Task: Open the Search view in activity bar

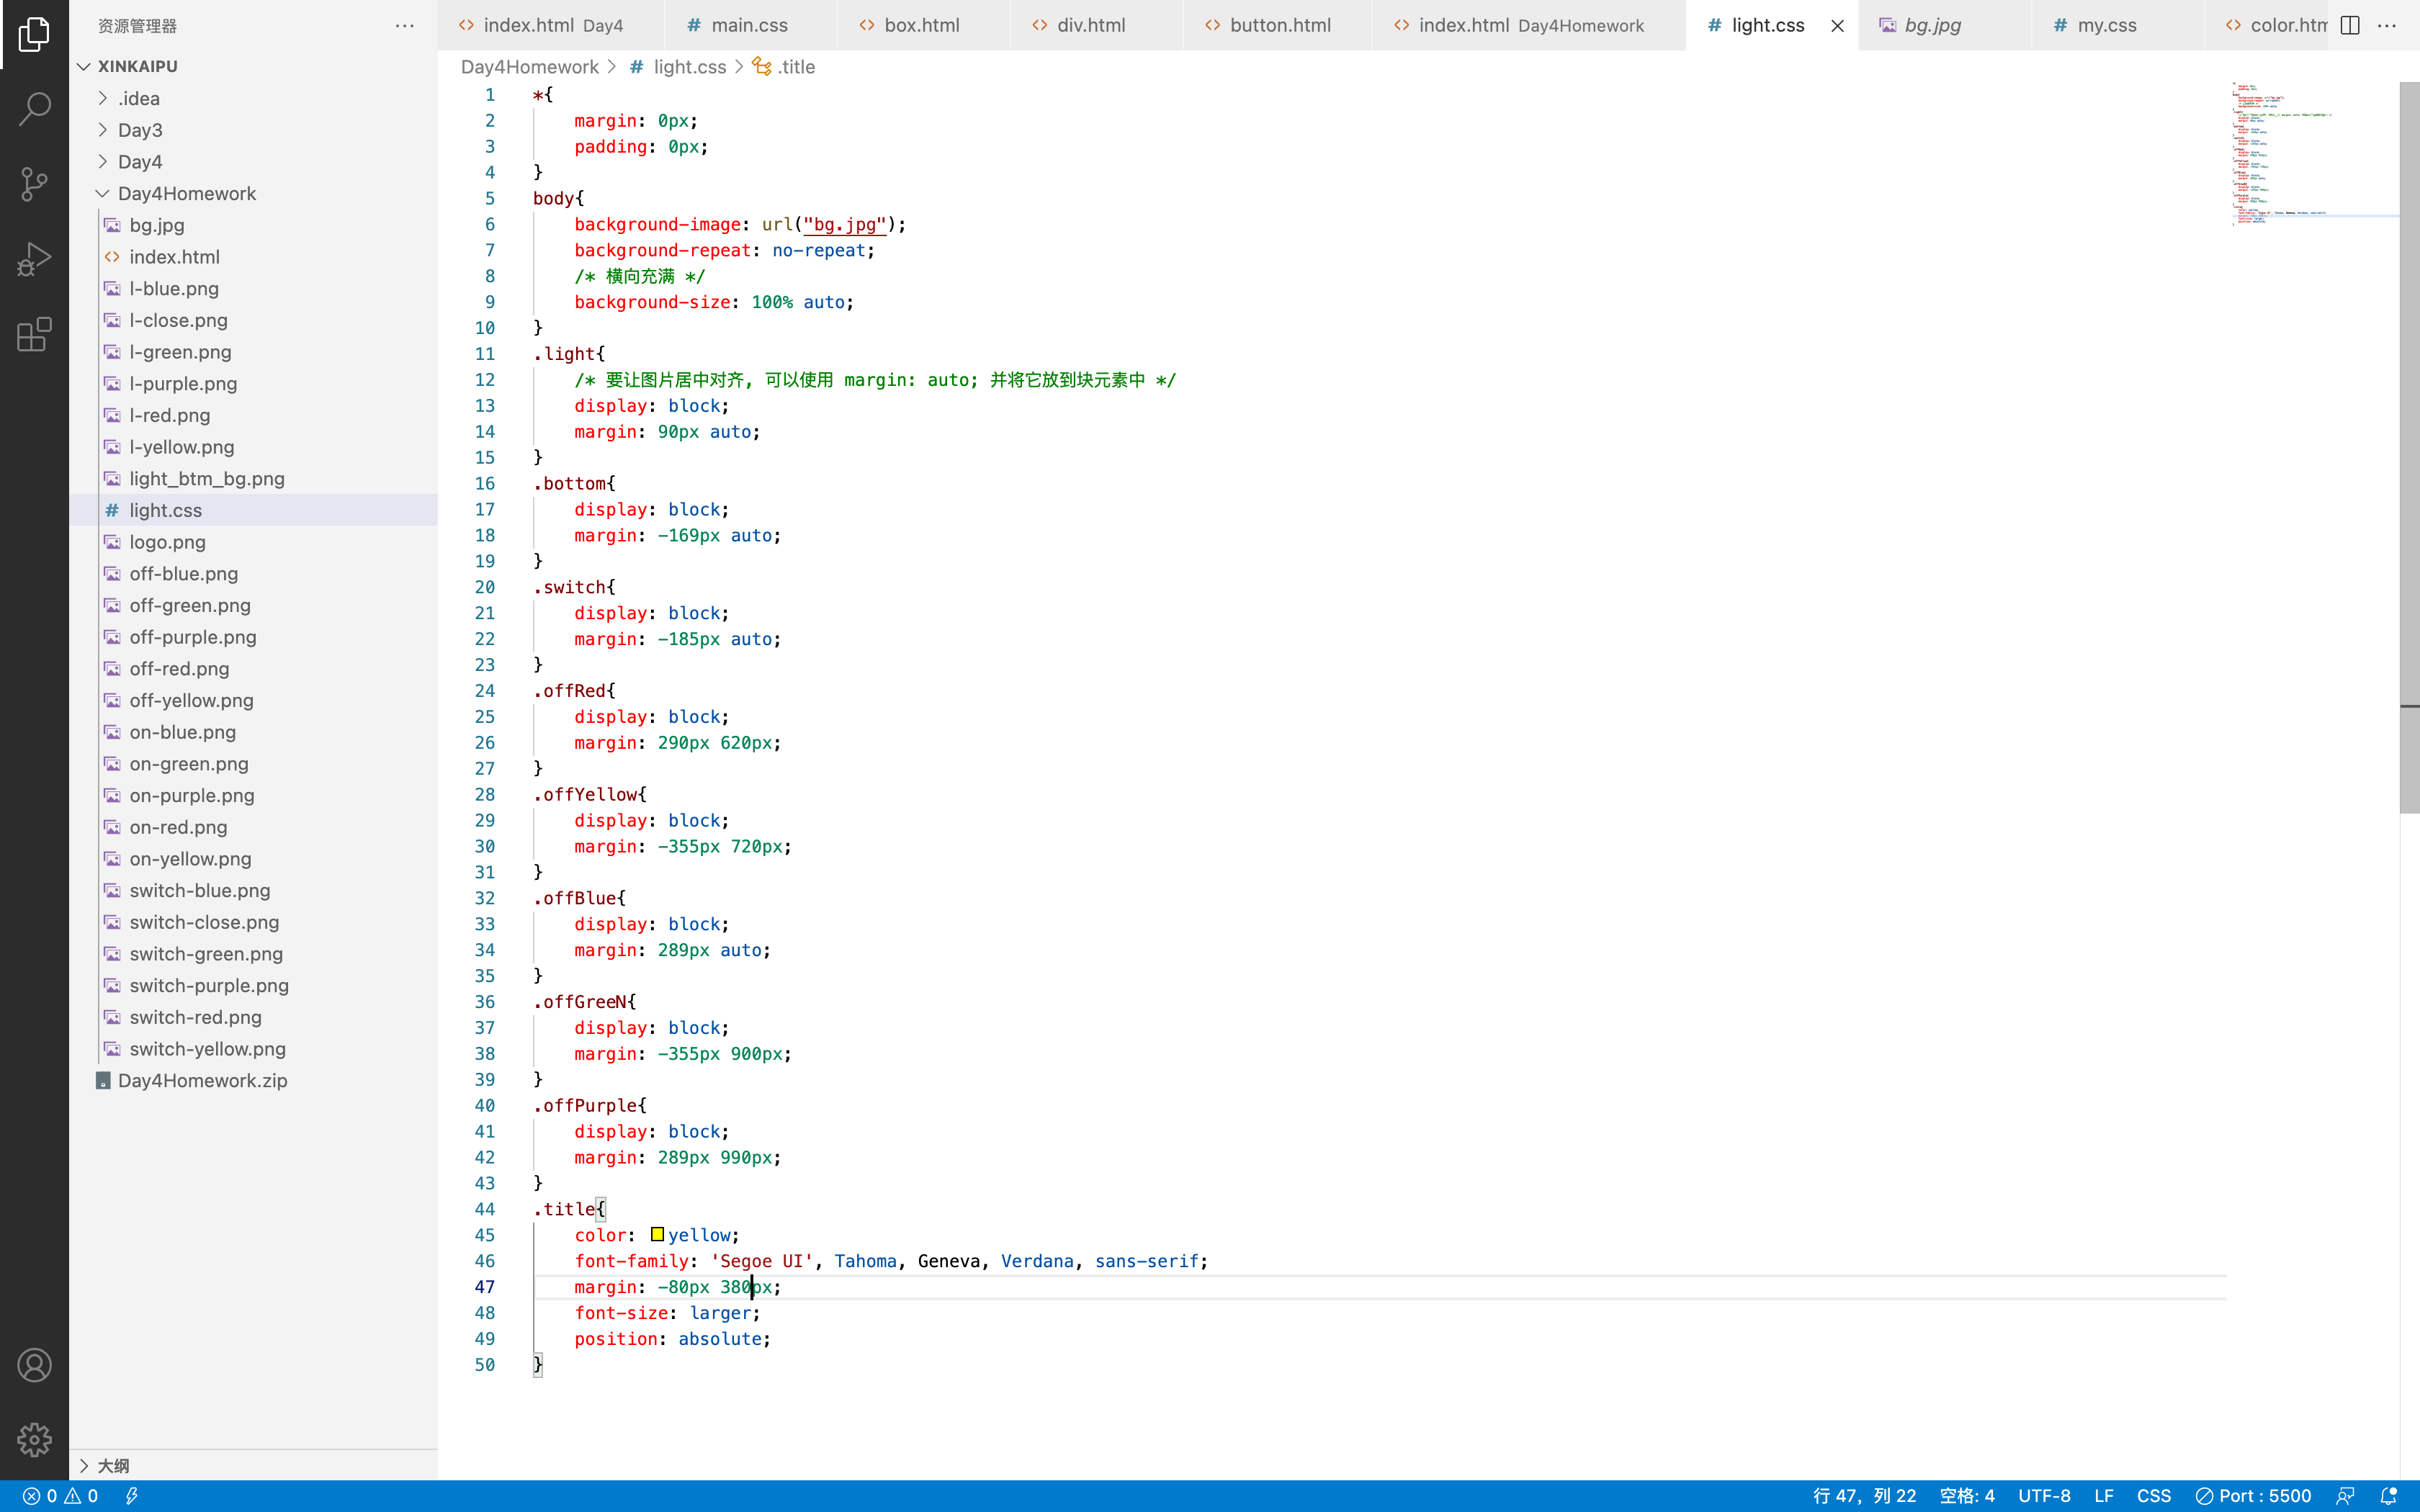Action: [34, 108]
